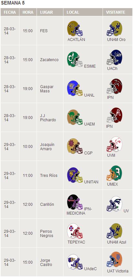Click the UAdeC helmet icon
The image size is (133, 277).
pyautogui.click(x=75, y=262)
